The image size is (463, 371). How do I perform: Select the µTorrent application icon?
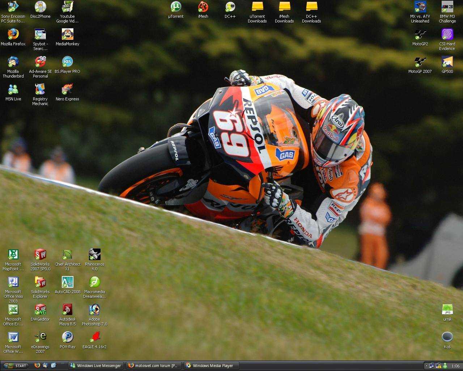coord(176,10)
